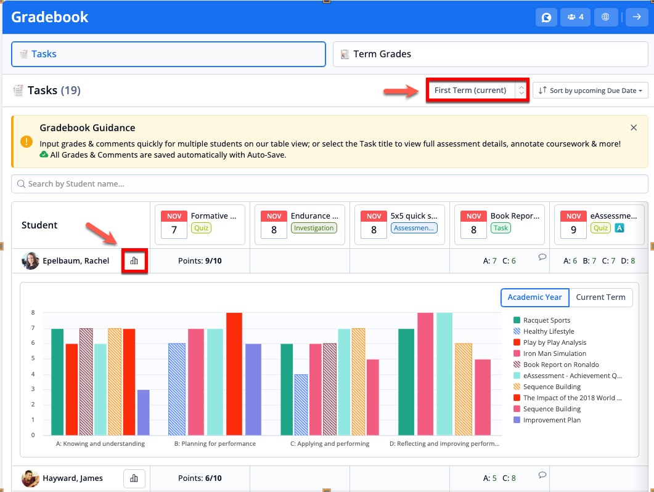The width and height of the screenshot is (654, 492).
Task: Dismiss the Gradebook Guidance banner
Action: click(x=634, y=127)
